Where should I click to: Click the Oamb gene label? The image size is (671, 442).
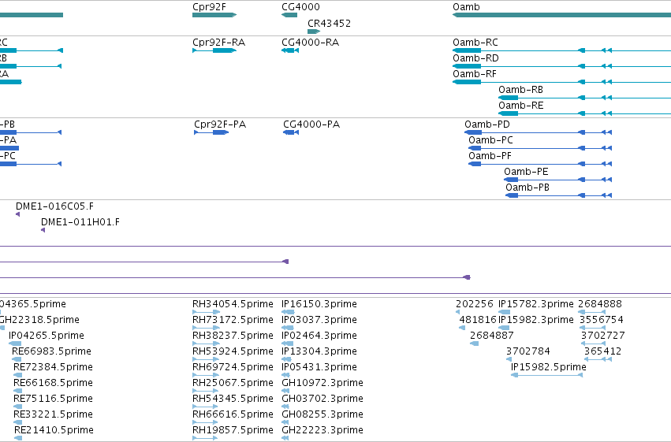[466, 7]
